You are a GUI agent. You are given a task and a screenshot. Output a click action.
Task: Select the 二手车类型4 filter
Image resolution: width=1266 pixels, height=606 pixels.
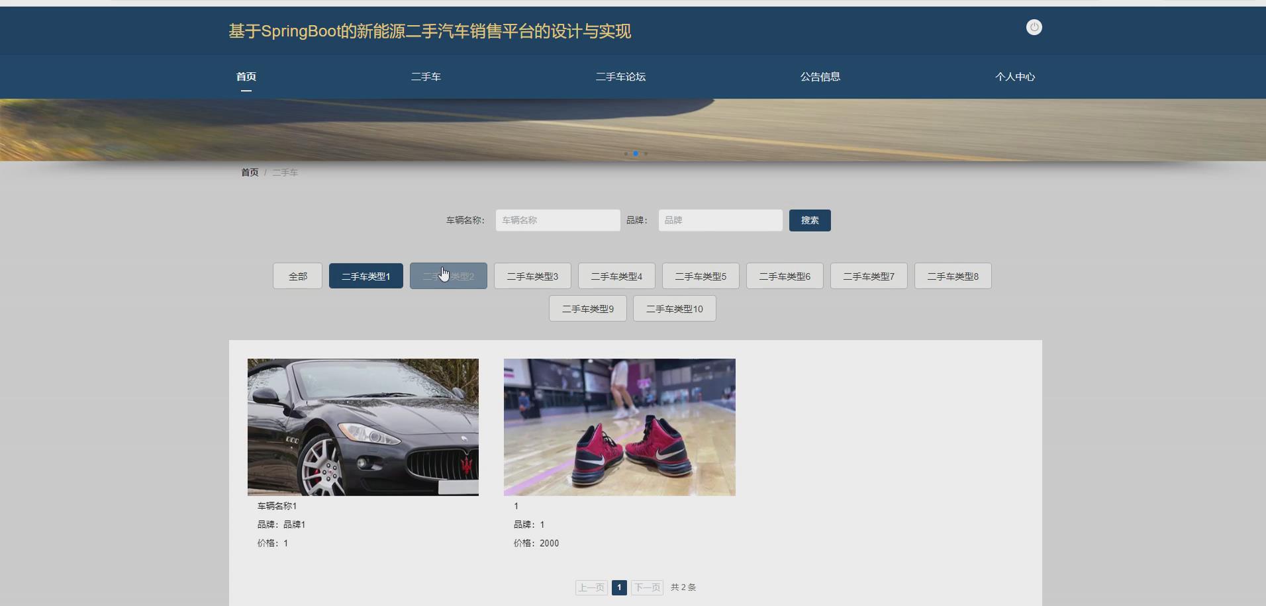pos(616,276)
